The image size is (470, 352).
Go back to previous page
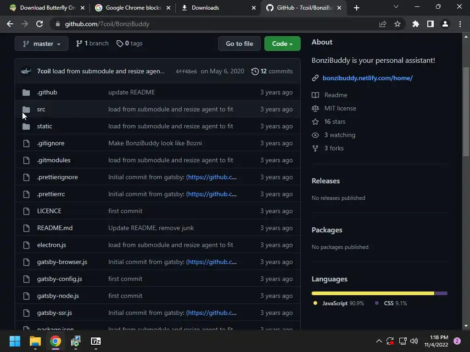point(10,24)
